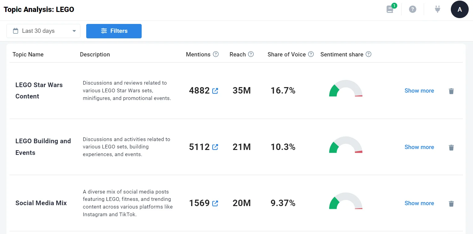Open LEGO Star Wars Content mentions external link icon
Screen dimensions: 473x234
tap(215, 91)
